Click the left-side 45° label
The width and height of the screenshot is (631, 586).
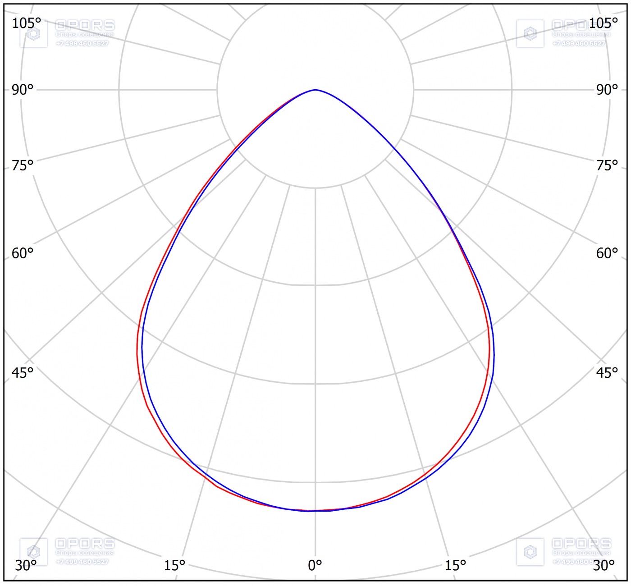(x=23, y=373)
